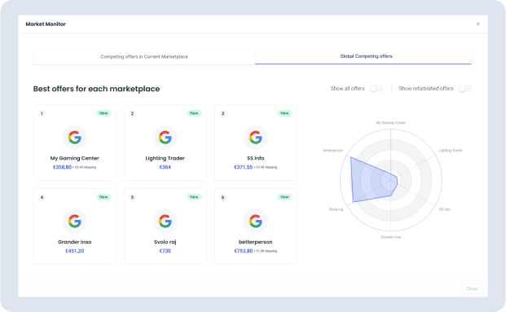Click shipping note on SS info card
Image resolution: width=506 pixels, height=312 pixels.
click(266, 168)
